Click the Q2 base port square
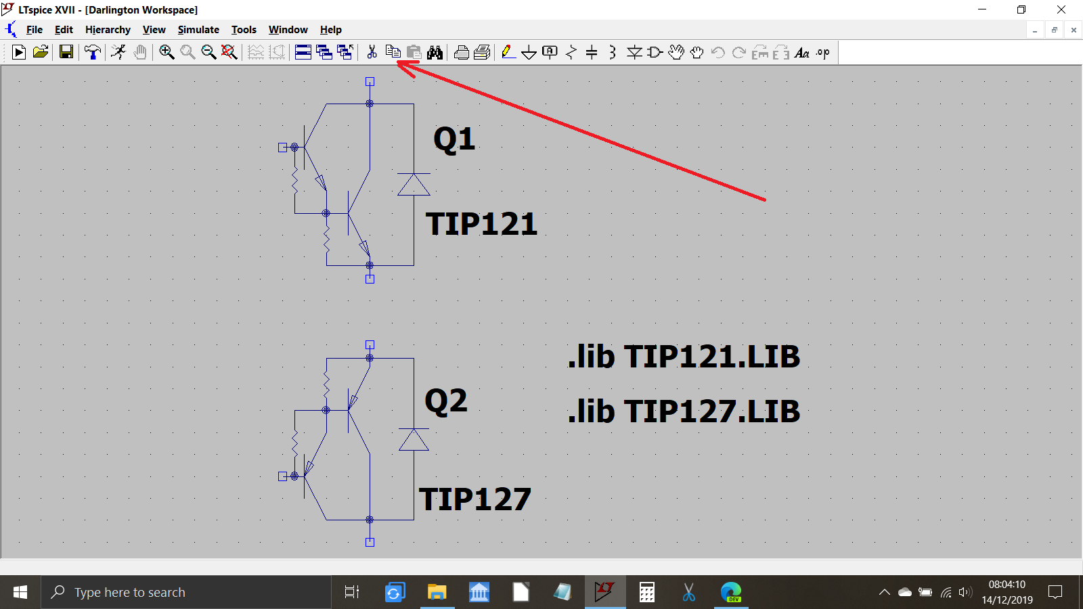Screen dimensions: 1083x609 click(x=283, y=476)
